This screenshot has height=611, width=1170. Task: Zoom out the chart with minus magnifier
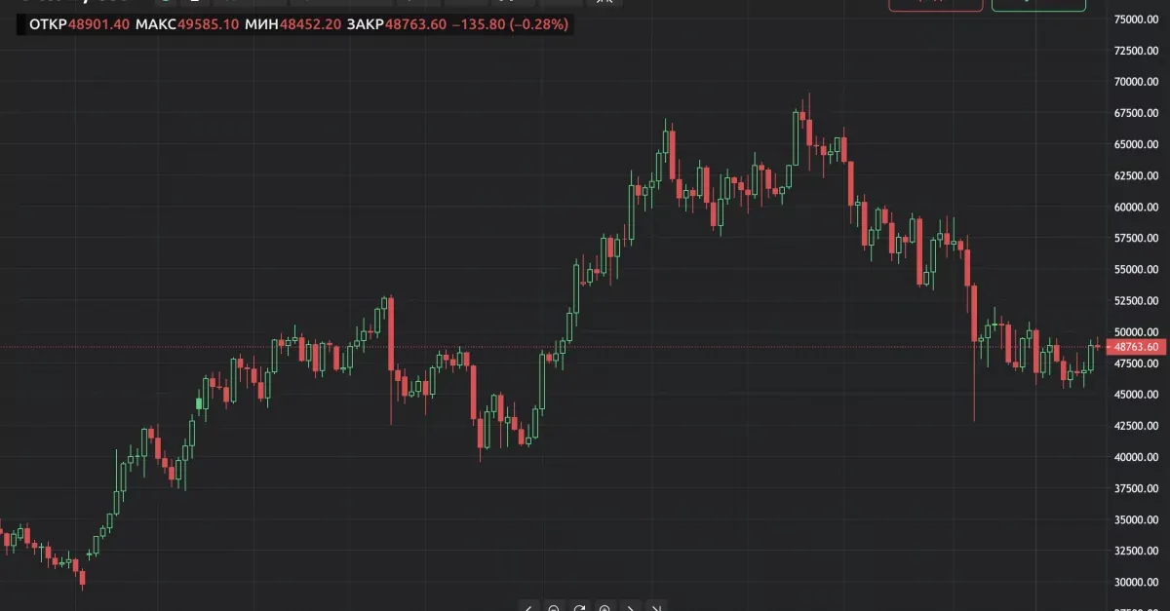[x=554, y=607]
